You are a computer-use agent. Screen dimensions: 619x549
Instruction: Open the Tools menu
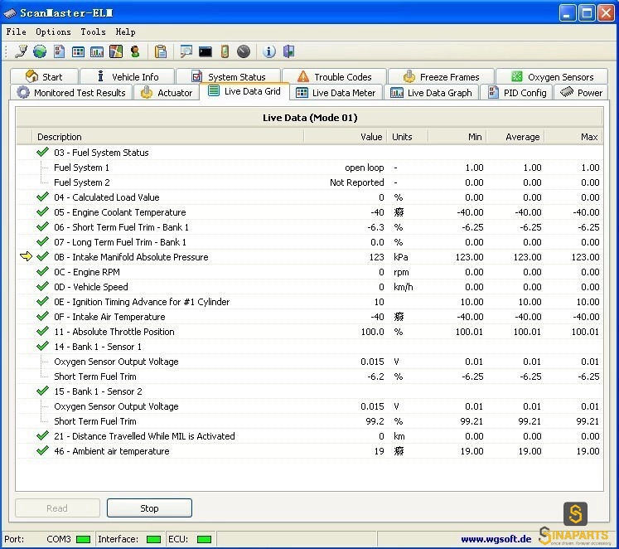(93, 32)
